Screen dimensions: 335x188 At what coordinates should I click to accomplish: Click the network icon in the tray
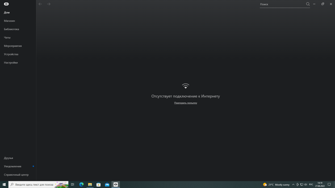(301, 185)
